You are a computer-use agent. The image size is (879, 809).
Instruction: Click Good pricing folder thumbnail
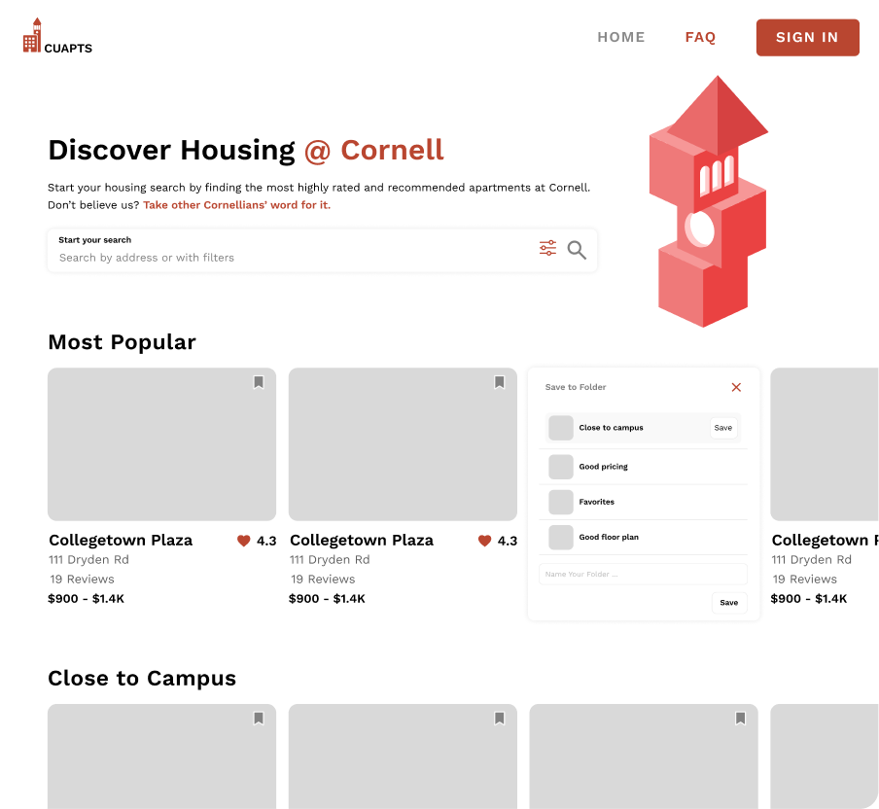pos(561,467)
